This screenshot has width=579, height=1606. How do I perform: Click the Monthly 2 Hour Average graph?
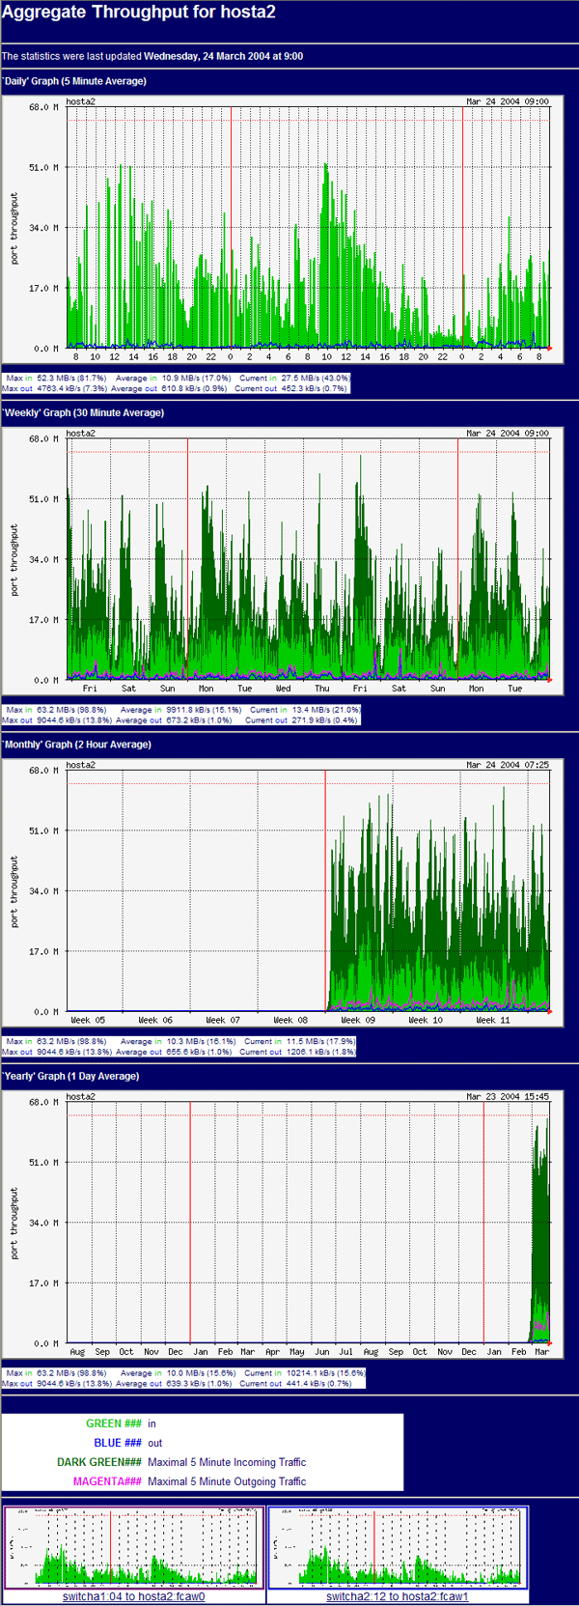[x=282, y=891]
